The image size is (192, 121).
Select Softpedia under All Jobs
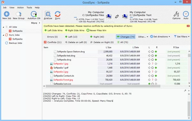17,31
